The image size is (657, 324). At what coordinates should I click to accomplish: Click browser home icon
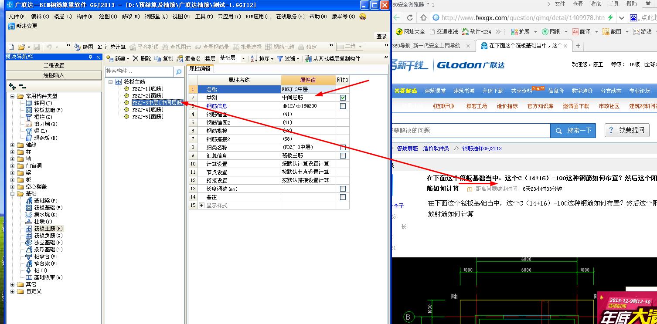click(423, 18)
